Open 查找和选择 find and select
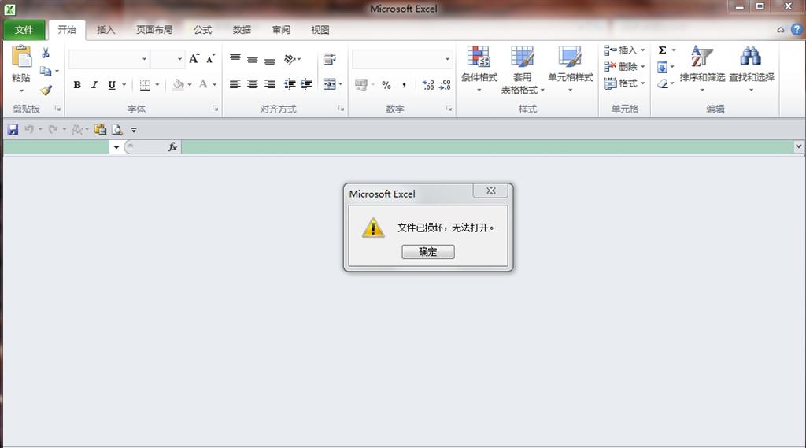This screenshot has height=448, width=806. coord(751,68)
